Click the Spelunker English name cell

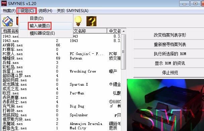click(79, 115)
